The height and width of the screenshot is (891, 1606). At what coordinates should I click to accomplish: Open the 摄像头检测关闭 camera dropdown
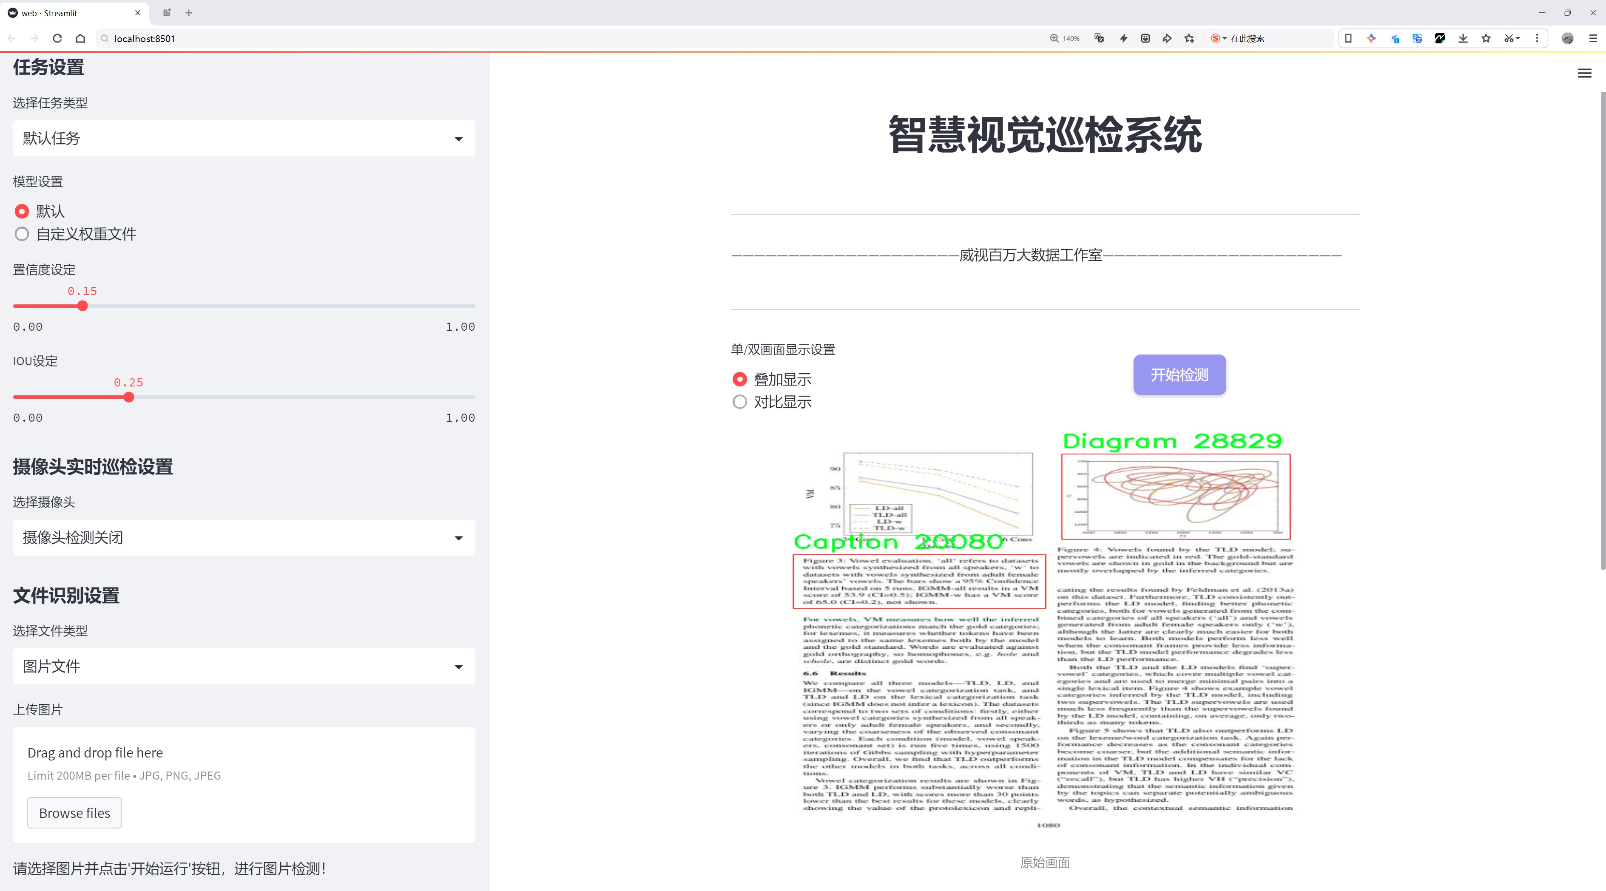244,538
